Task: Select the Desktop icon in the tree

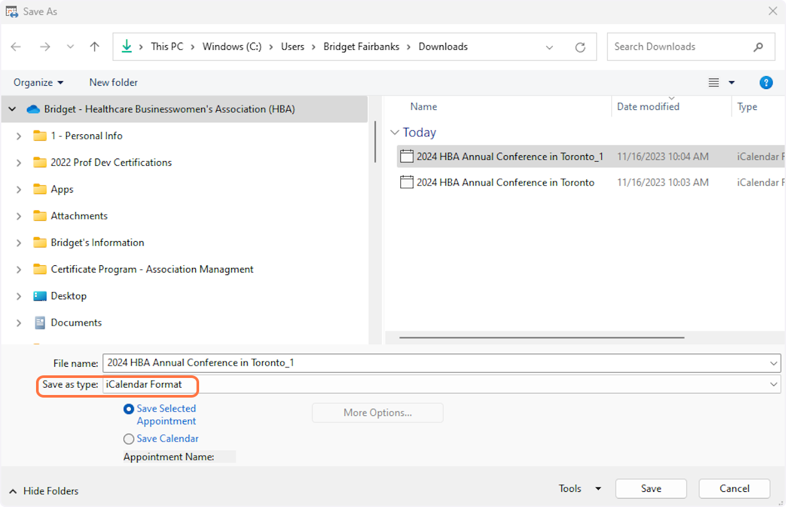Action: (x=40, y=296)
